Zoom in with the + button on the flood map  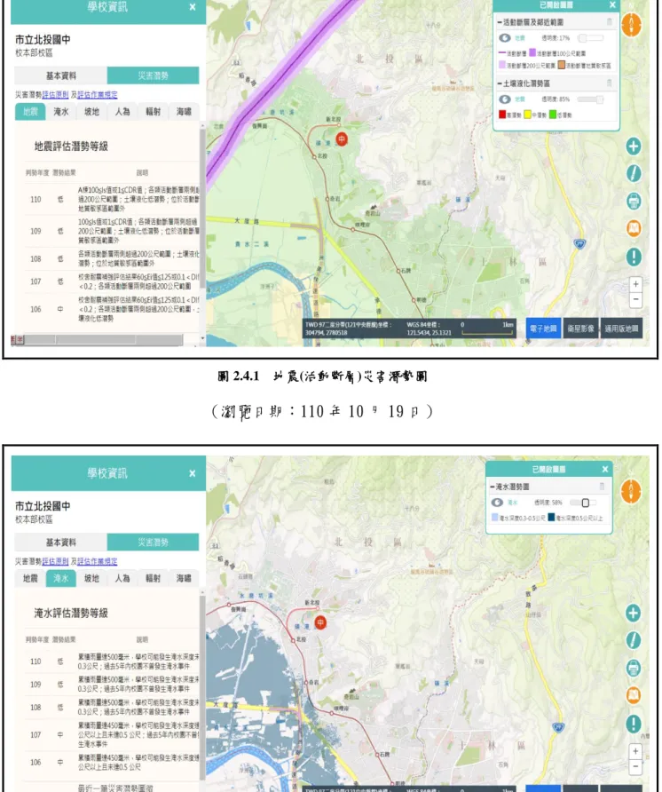(x=635, y=751)
